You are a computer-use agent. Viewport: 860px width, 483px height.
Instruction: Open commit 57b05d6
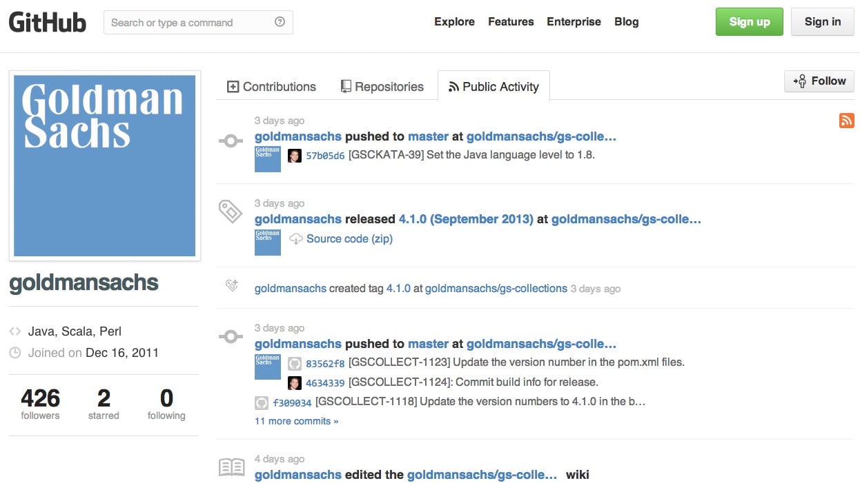(325, 156)
